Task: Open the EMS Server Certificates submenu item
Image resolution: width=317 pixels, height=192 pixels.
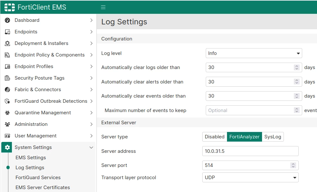Action: (43, 188)
